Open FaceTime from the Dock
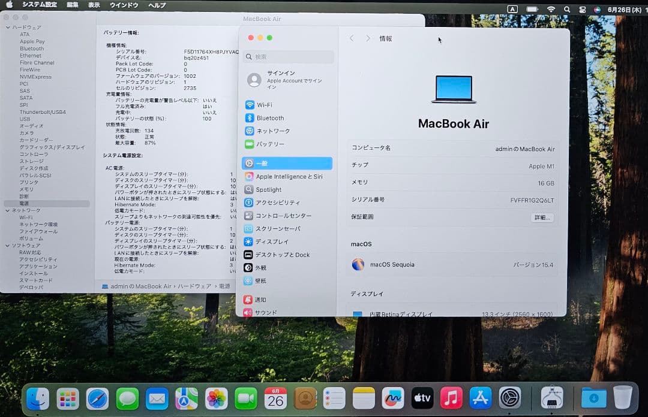Viewport: 648px width, 417px height. tap(246, 399)
